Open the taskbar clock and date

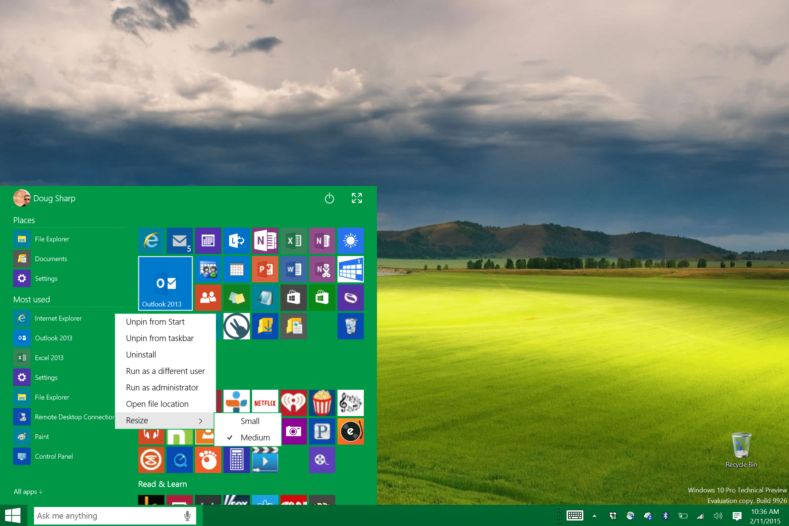pyautogui.click(x=765, y=516)
